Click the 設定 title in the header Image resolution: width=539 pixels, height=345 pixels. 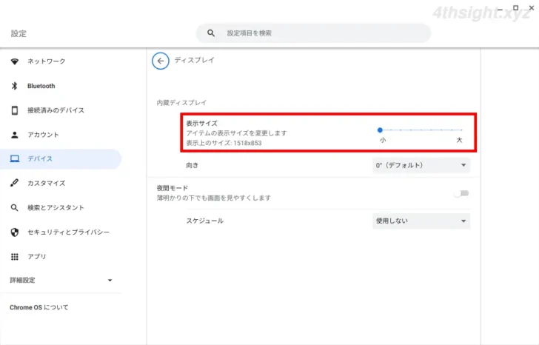click(x=19, y=33)
